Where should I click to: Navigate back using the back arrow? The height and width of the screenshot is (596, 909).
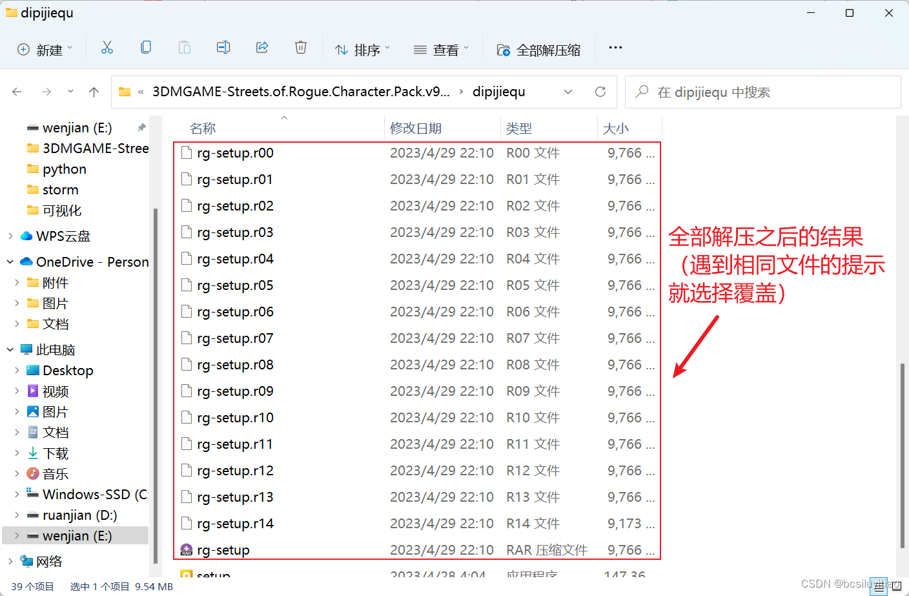coord(17,92)
